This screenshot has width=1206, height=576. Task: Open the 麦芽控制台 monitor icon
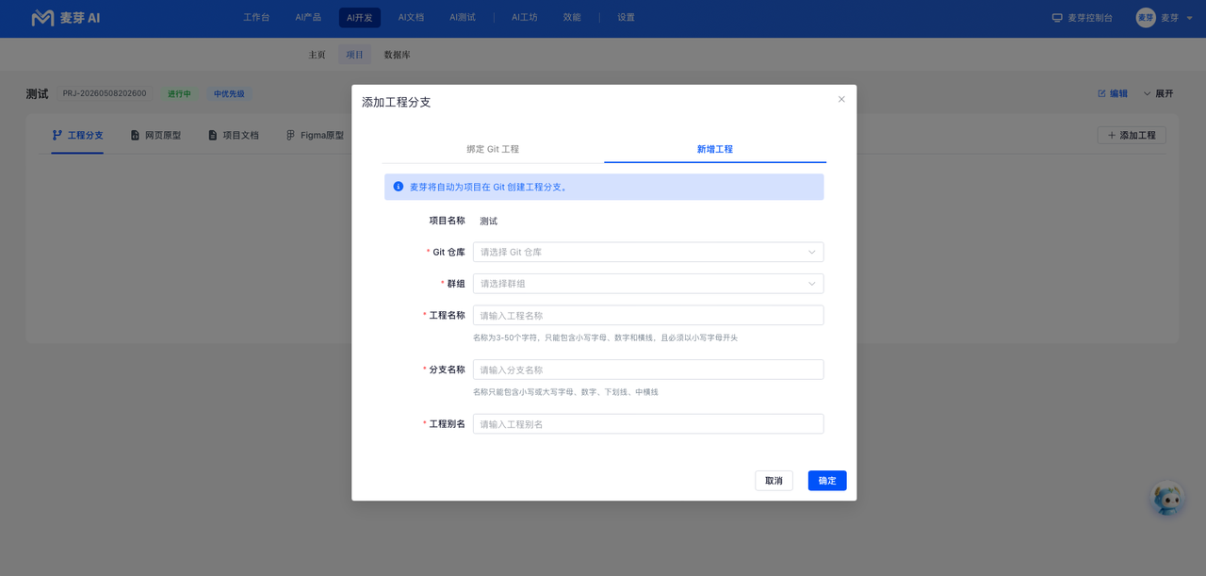point(1057,18)
